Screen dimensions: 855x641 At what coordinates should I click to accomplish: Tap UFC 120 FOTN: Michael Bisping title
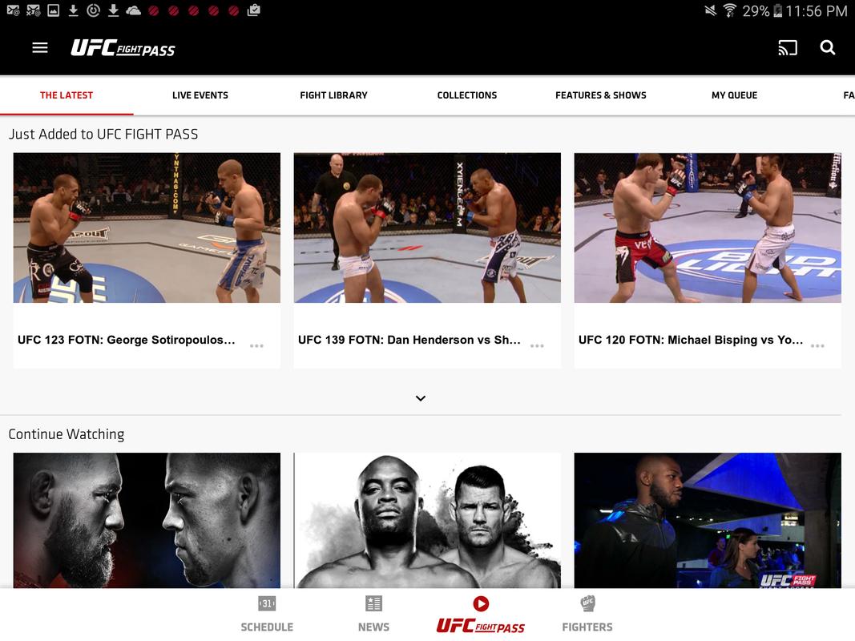(690, 340)
